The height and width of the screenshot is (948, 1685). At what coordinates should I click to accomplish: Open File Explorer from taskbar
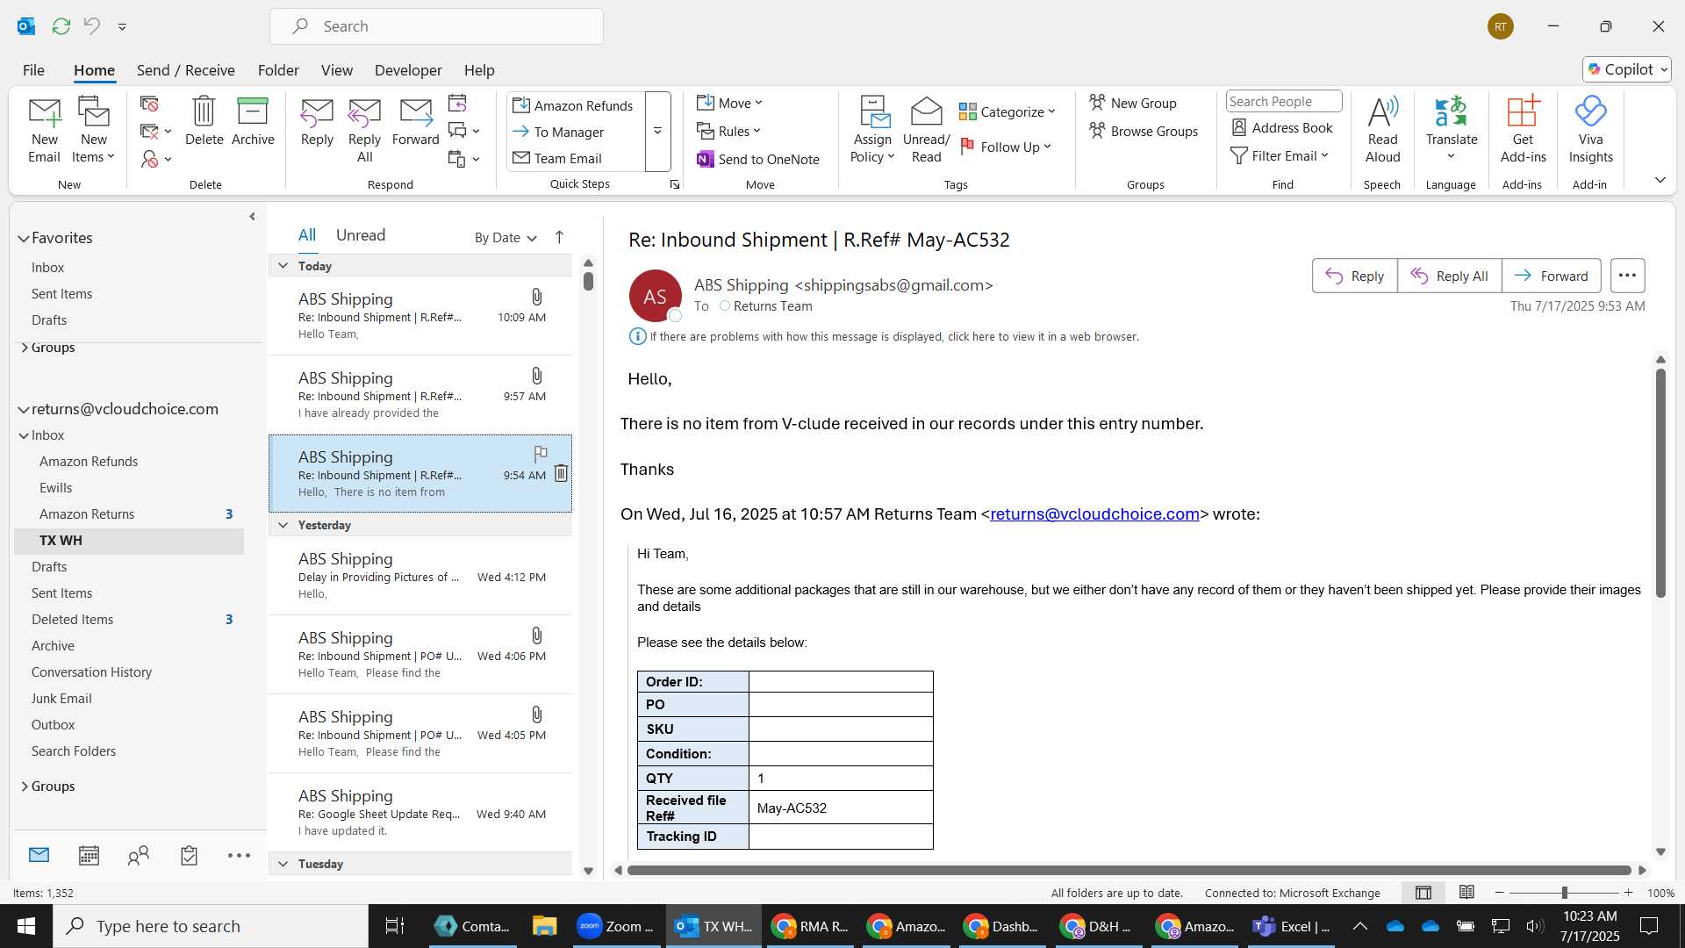coord(544,926)
